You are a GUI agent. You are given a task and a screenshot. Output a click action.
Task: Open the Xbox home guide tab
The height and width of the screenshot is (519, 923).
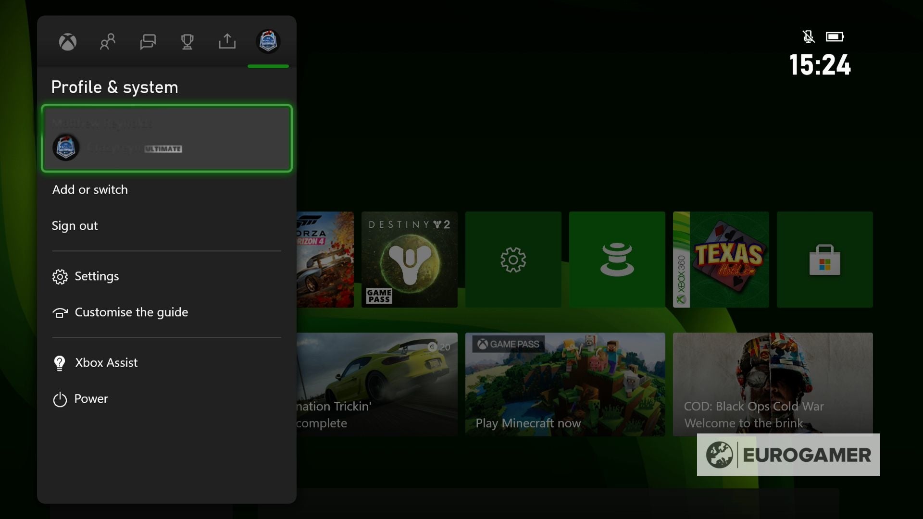click(68, 42)
